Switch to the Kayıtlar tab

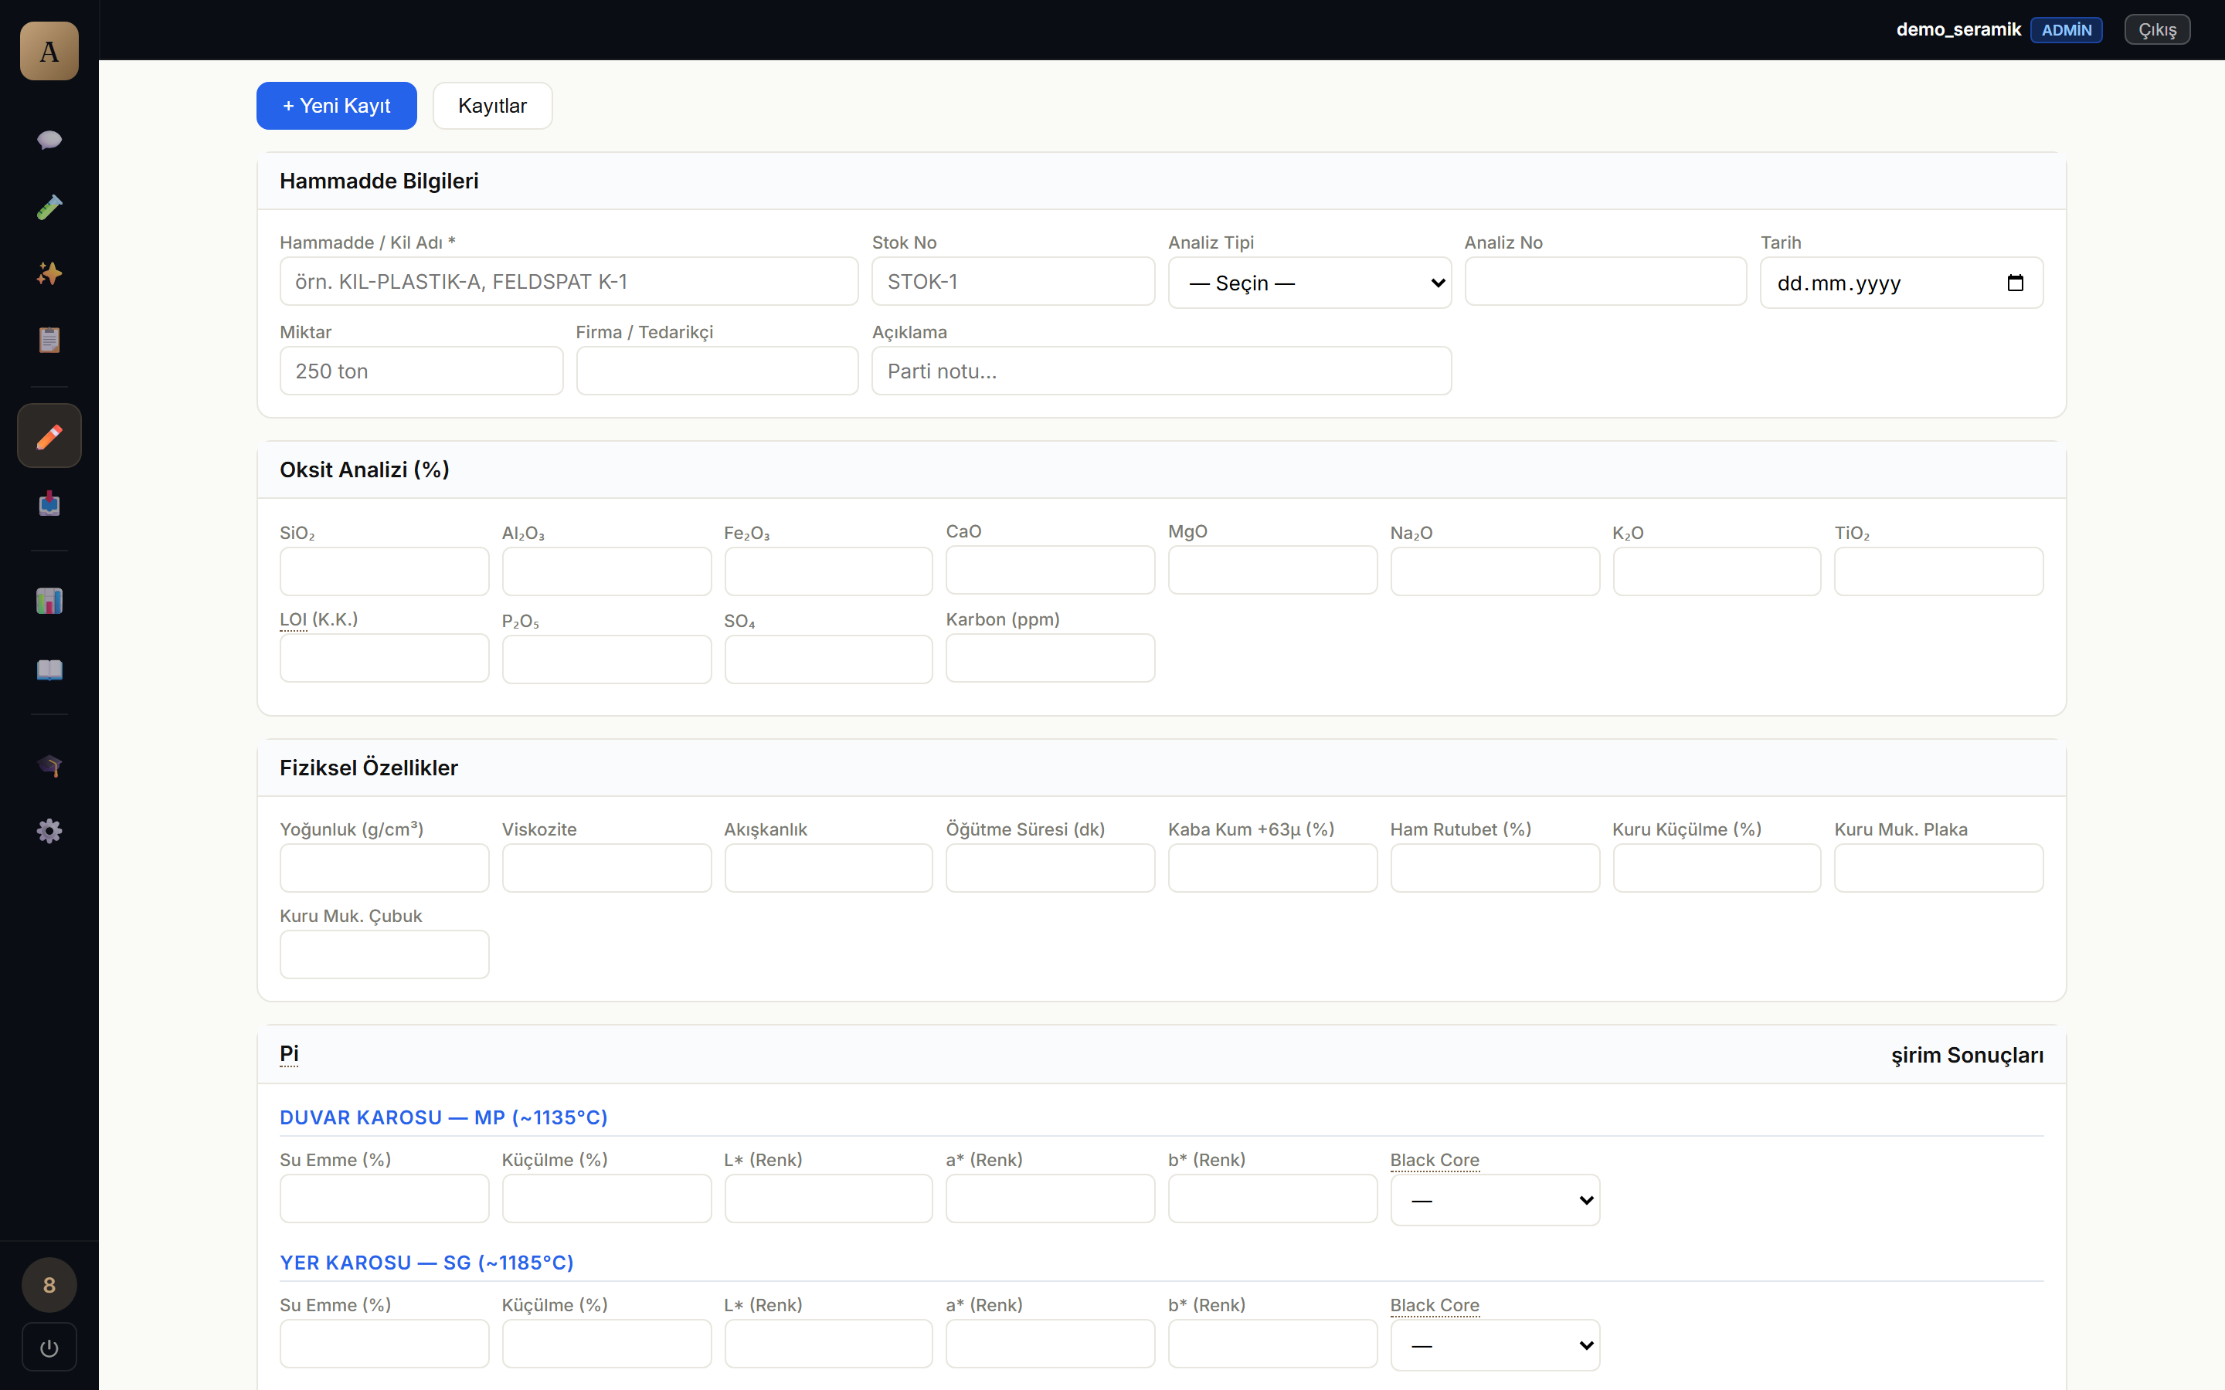[x=492, y=106]
